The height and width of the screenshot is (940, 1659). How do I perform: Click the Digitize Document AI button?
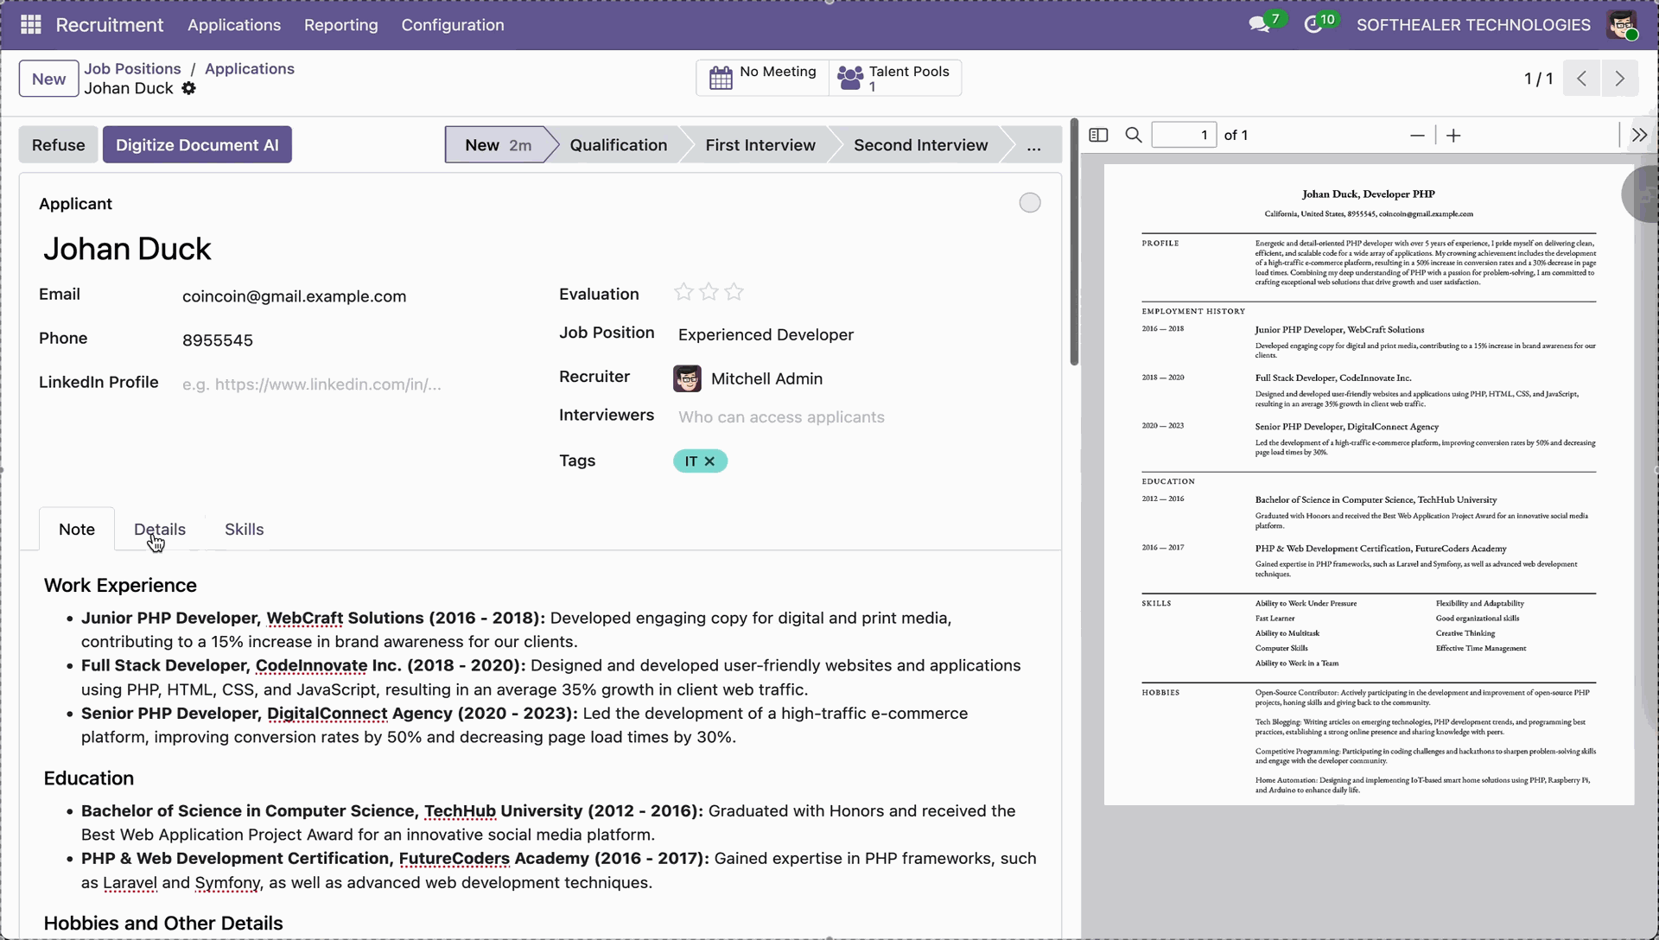(197, 145)
